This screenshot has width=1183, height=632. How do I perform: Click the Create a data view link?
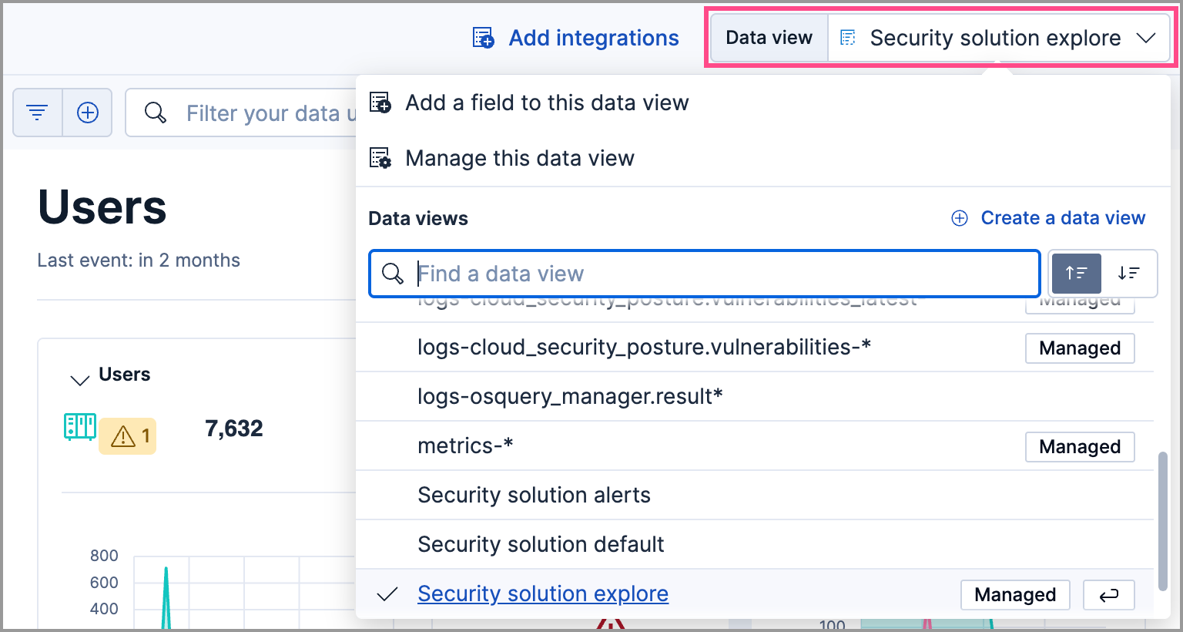1063,217
